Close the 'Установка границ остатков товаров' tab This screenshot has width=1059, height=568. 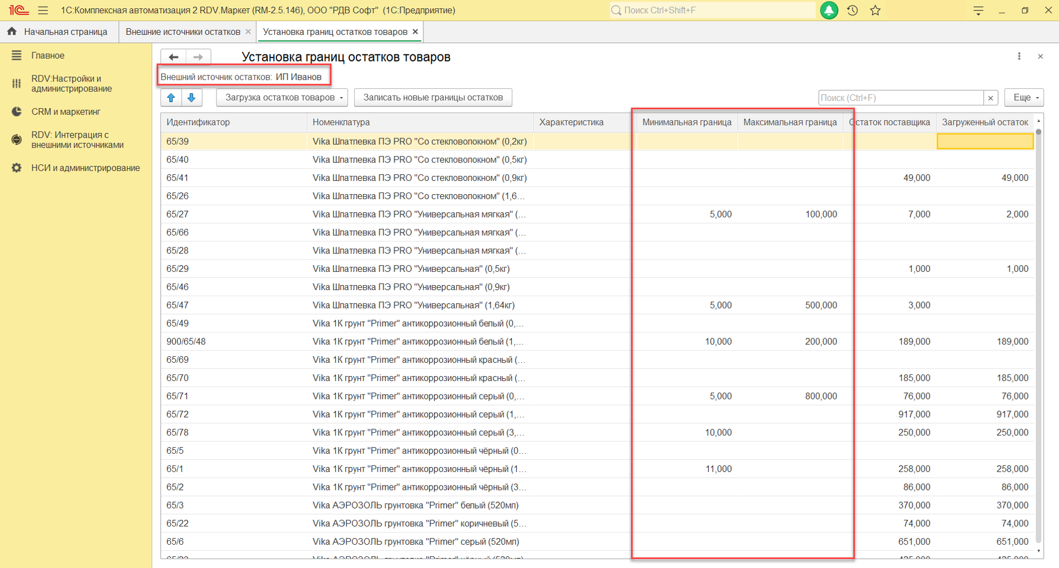click(415, 32)
